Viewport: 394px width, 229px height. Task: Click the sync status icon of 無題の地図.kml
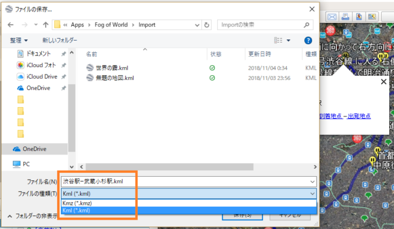coord(212,78)
